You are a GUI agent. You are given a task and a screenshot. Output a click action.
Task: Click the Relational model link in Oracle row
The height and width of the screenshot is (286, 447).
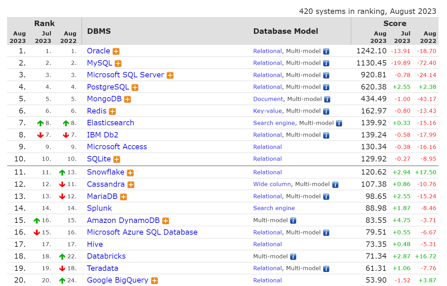pos(268,51)
